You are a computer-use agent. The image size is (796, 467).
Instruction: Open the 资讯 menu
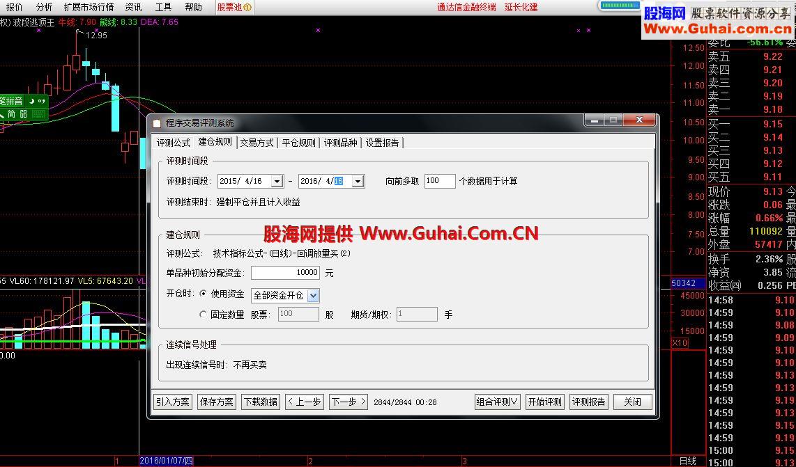point(134,7)
